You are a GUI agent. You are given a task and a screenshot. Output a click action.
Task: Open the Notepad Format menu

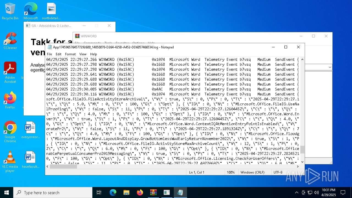click(70, 54)
